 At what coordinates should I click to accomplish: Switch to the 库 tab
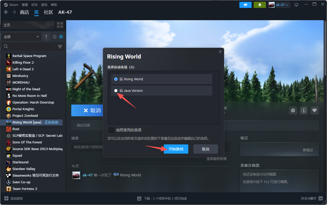click(x=37, y=12)
